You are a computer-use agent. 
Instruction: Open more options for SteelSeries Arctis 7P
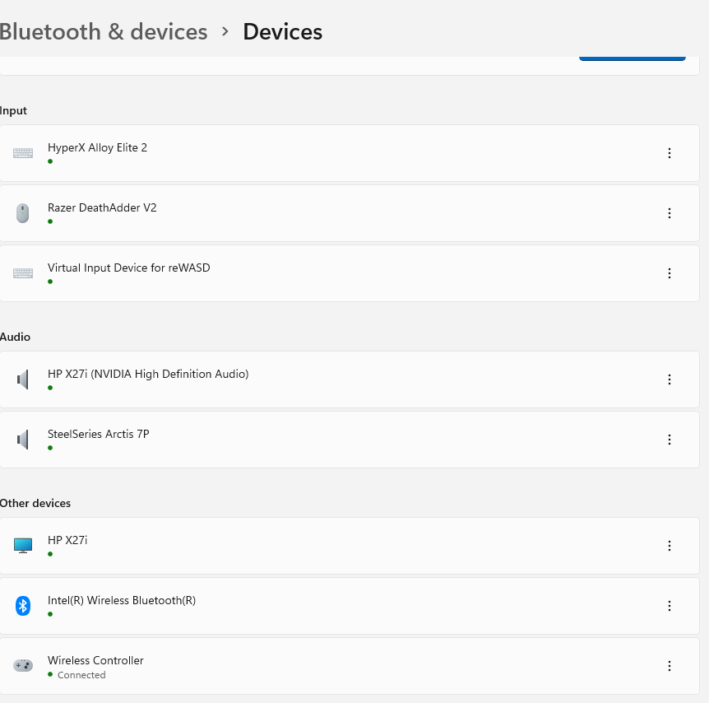669,440
